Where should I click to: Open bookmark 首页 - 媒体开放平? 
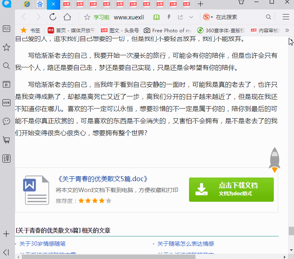(71, 30)
